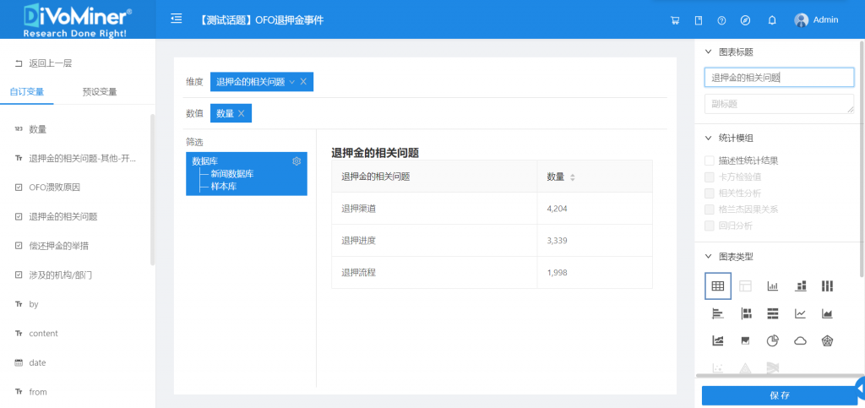Choose the radar chart type icon
Screen dimensions: 865x408
[827, 340]
